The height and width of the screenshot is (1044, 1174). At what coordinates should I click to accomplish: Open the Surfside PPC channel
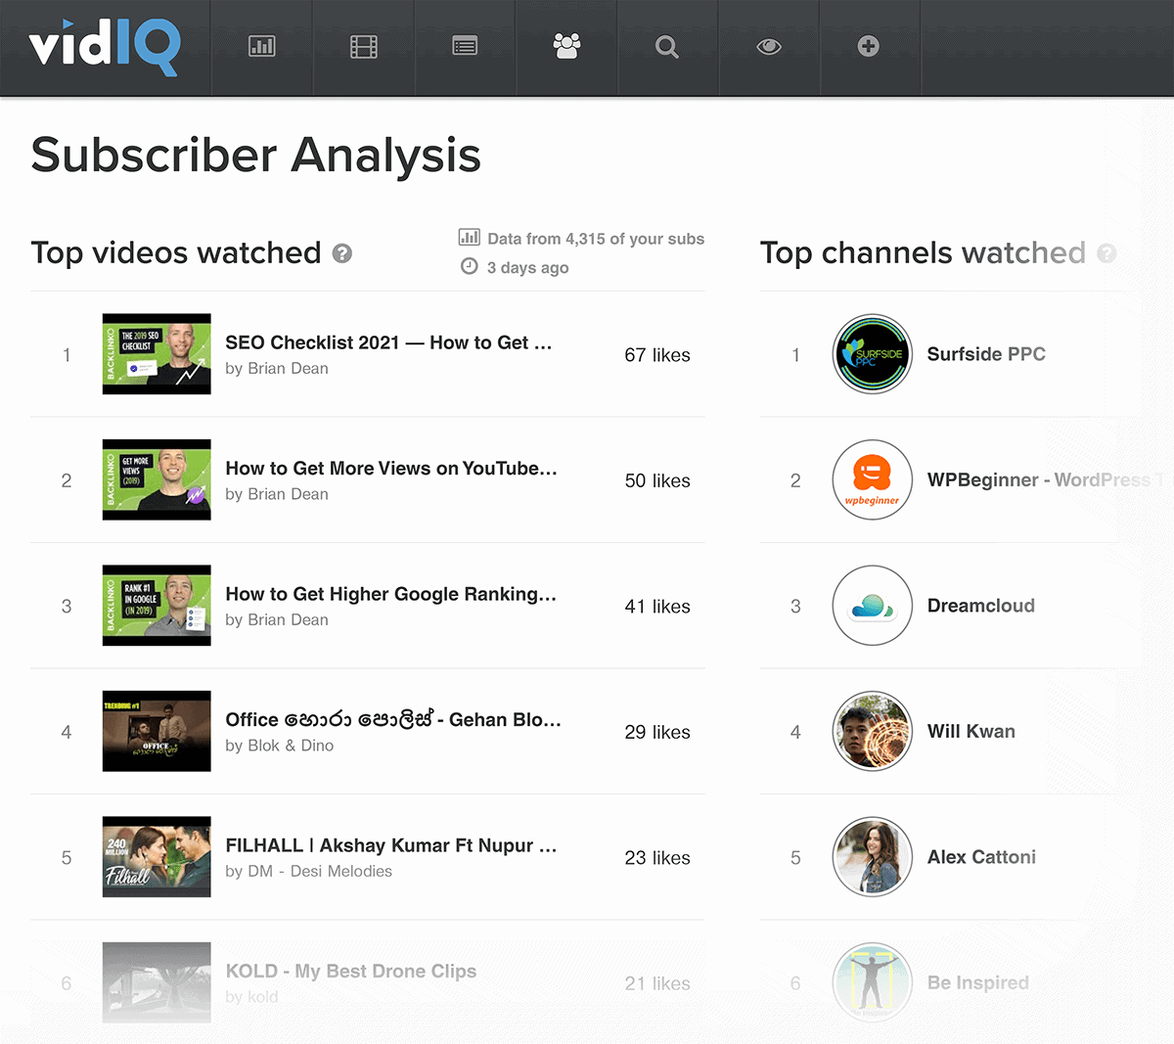tap(986, 354)
